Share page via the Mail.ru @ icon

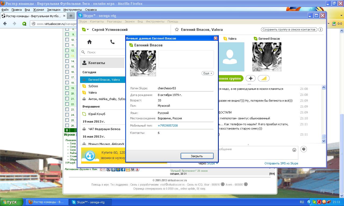pyautogui.click(x=118, y=170)
